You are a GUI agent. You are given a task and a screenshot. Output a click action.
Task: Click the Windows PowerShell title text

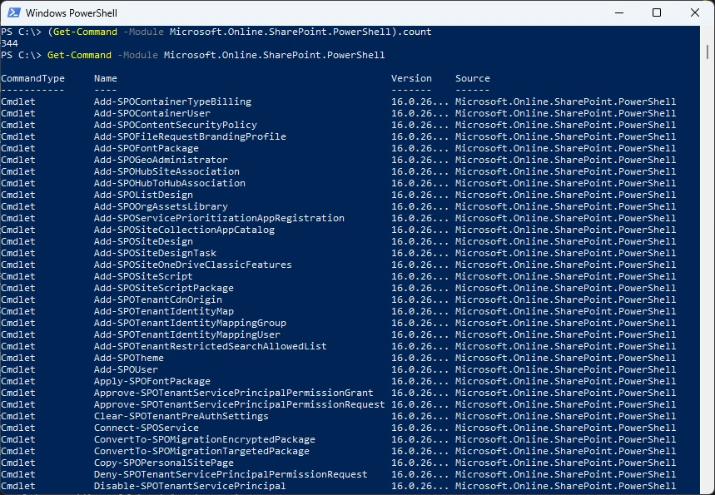71,13
